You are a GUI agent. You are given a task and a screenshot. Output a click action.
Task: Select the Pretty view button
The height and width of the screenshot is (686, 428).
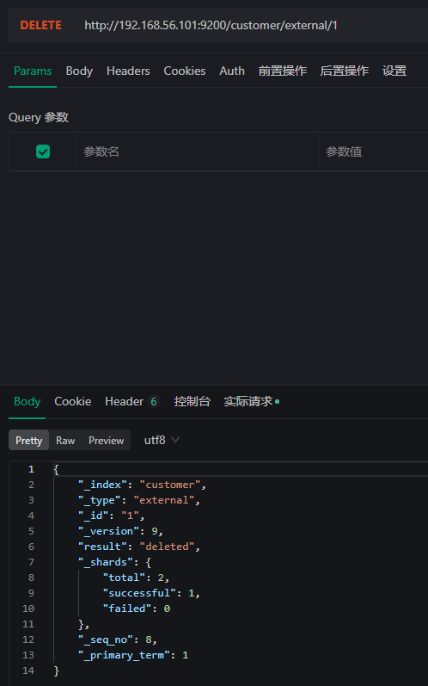[x=29, y=440]
